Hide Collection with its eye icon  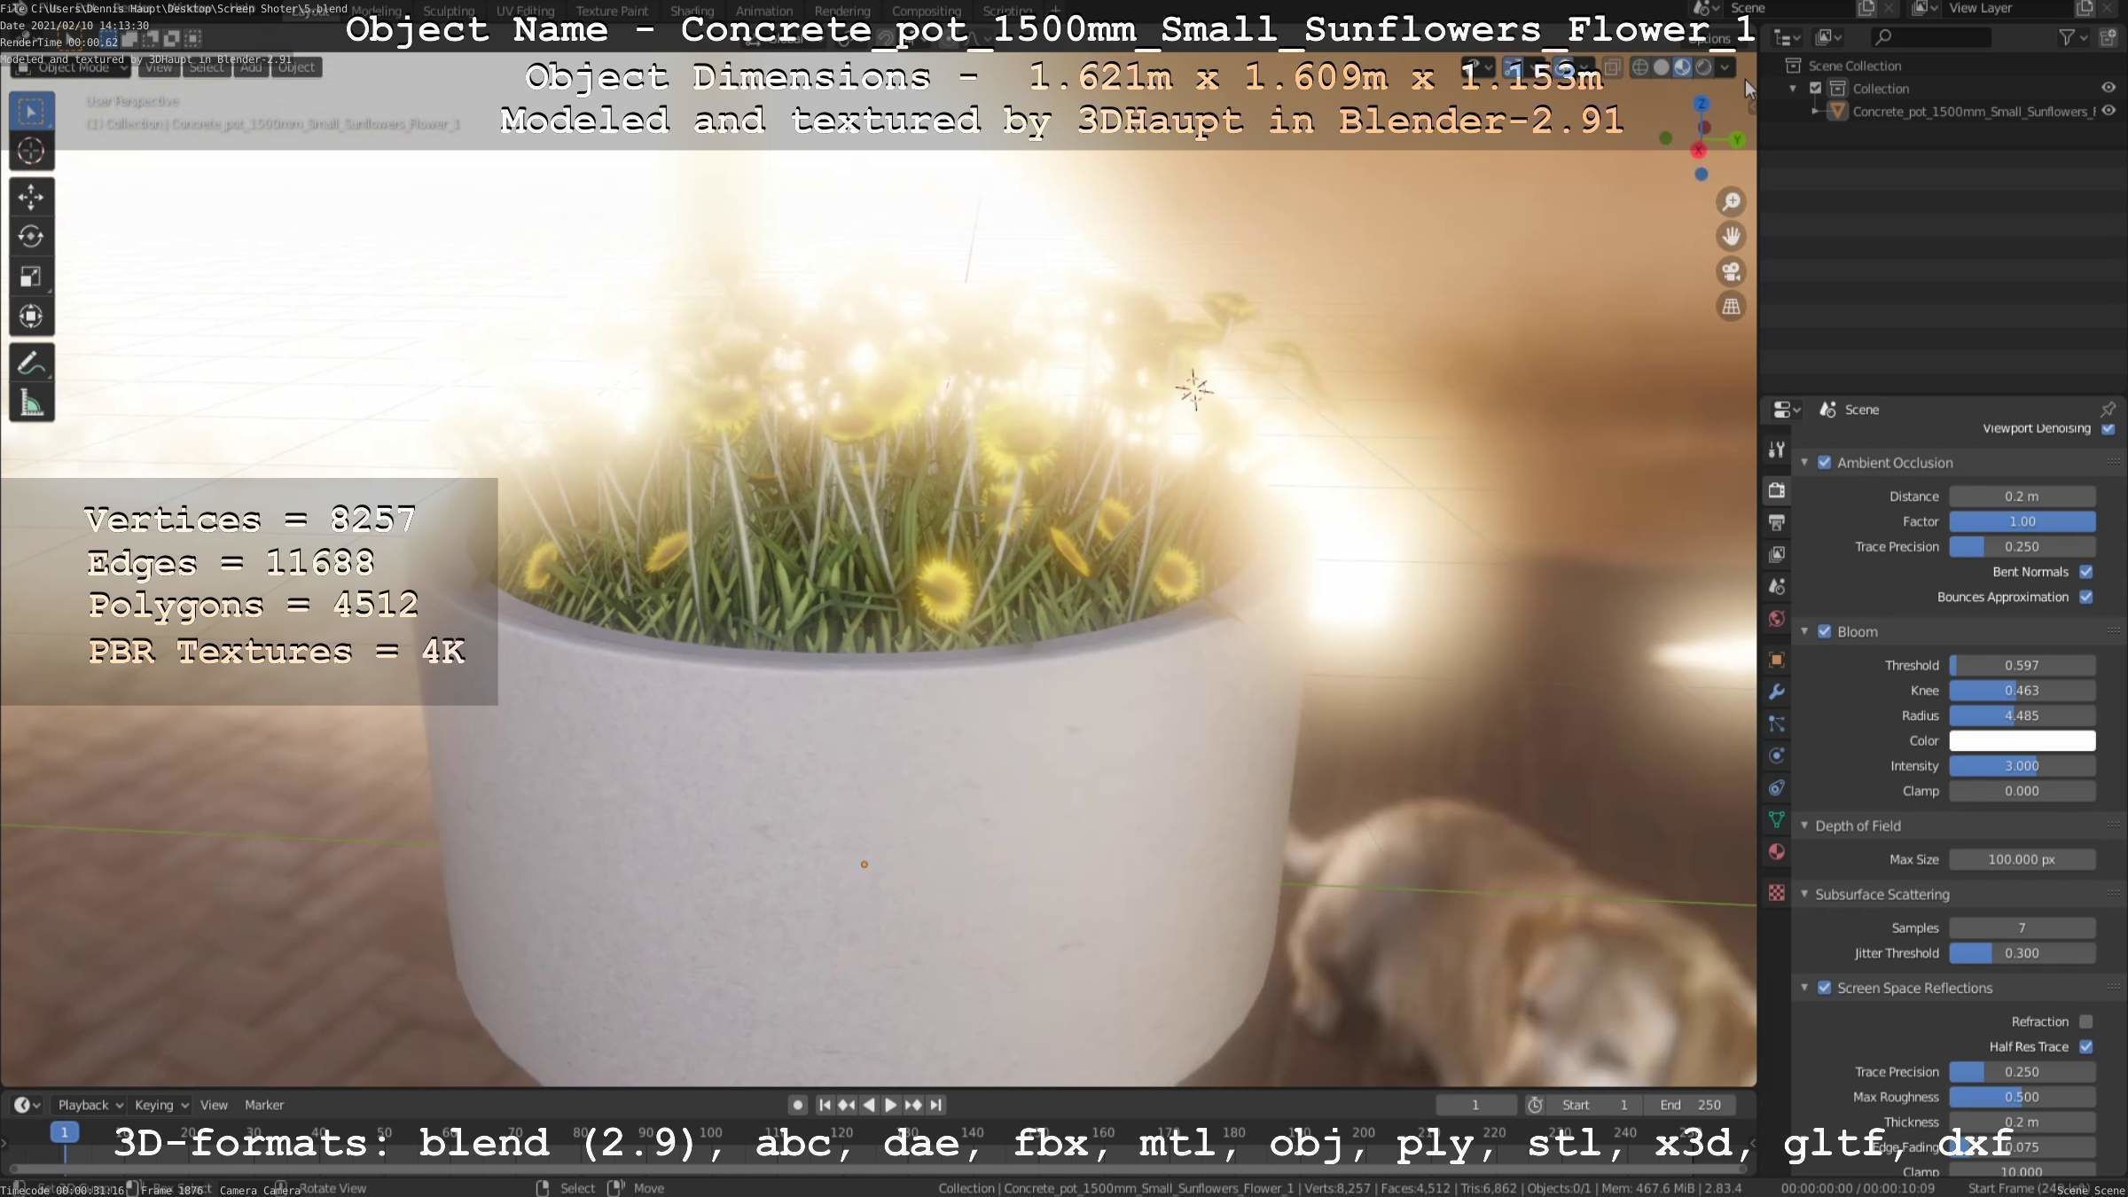tap(2108, 88)
